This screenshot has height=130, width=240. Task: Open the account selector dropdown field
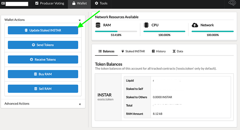pos(17,4)
